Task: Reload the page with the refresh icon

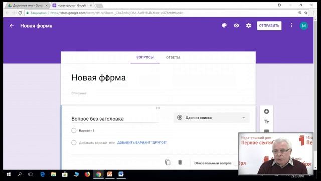Action: coord(20,13)
